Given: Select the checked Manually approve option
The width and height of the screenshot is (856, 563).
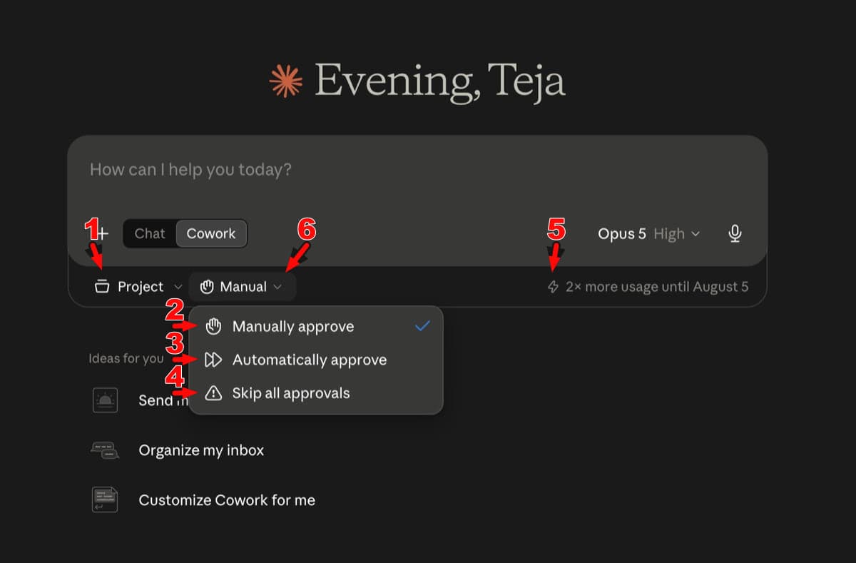Looking at the screenshot, I should (316, 327).
